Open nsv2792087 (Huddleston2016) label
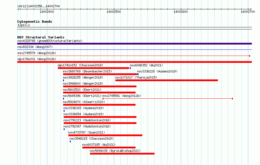260x165 pixels. pyautogui.click(x=87, y=126)
